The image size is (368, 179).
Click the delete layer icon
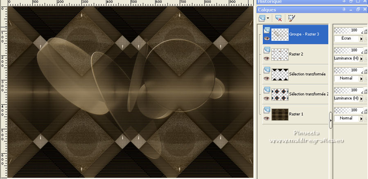[278, 18]
